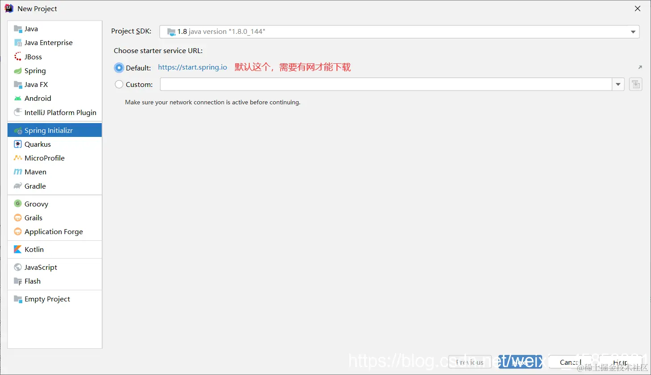Click the Spring Initializr row label
The height and width of the screenshot is (375, 651).
(49, 131)
